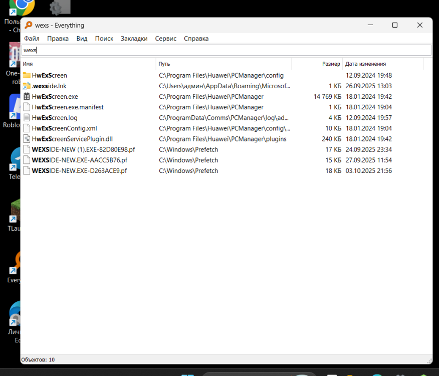
Task: Click the Everything magnifier icon in title bar
Action: [x=28, y=25]
